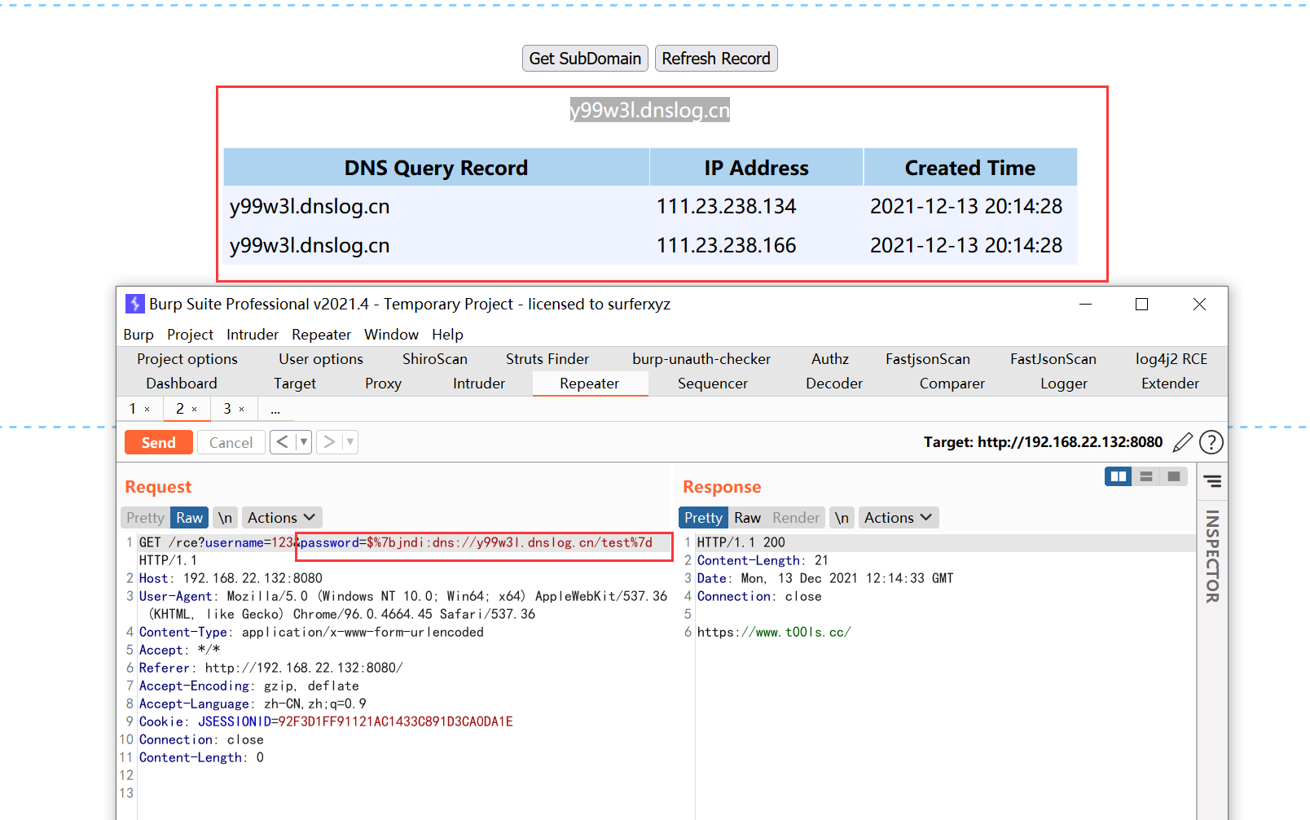Open the Struts Finder tab

[x=547, y=359]
